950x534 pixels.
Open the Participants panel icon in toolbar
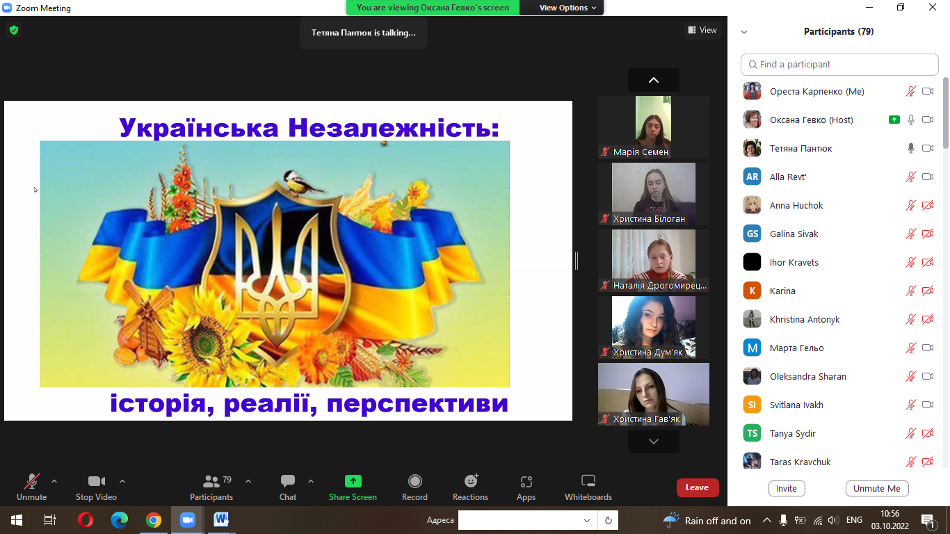pyautogui.click(x=211, y=481)
